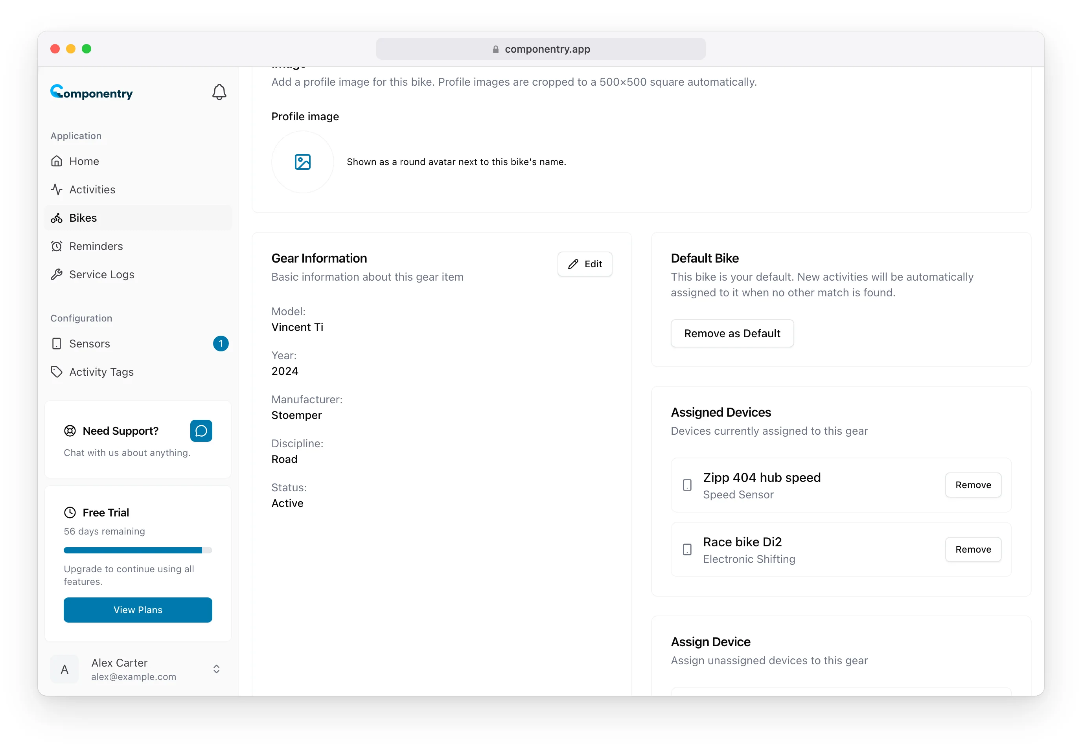This screenshot has width=1082, height=746.
Task: Open the support chat bubble icon
Action: 201,430
